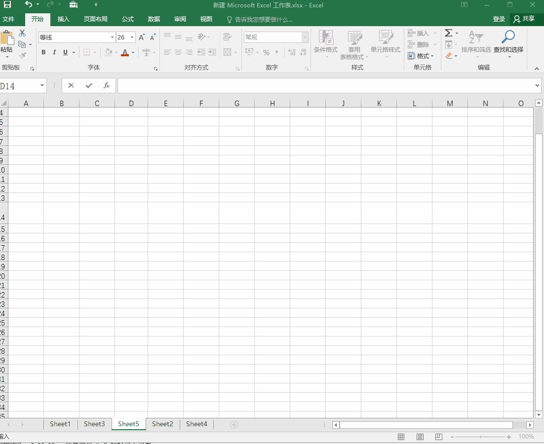The height and width of the screenshot is (444, 544).
Task: Apply comma style format
Action: (x=276, y=53)
